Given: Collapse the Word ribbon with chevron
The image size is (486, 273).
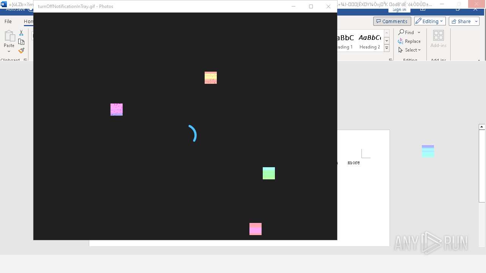Looking at the screenshot, I should click(x=479, y=60).
